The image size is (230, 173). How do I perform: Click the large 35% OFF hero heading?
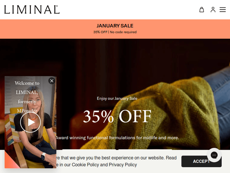pos(117,116)
